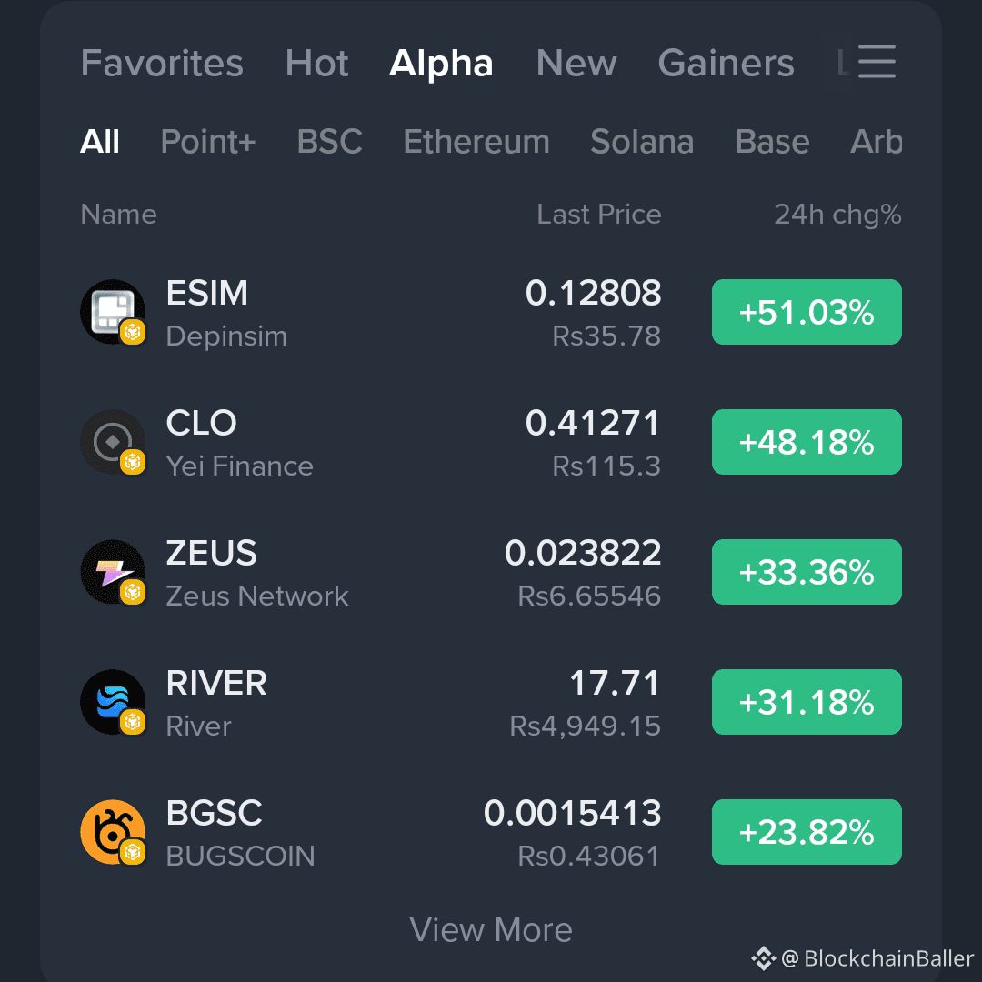Open the hamburger menu icon
The height and width of the screenshot is (982, 982).
pos(876,63)
